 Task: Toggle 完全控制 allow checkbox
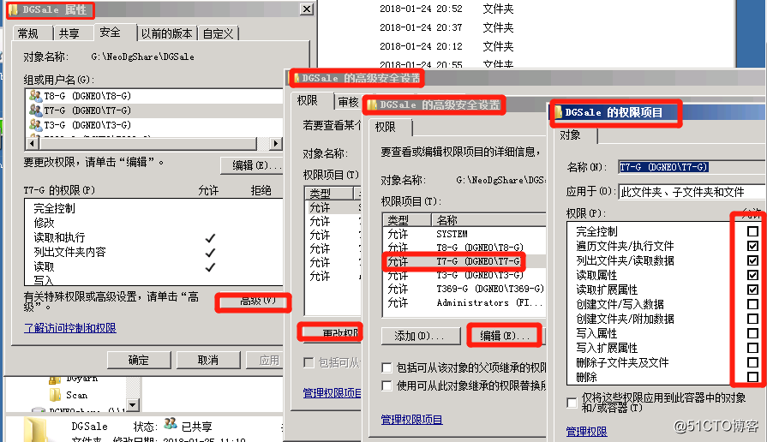pyautogui.click(x=752, y=231)
